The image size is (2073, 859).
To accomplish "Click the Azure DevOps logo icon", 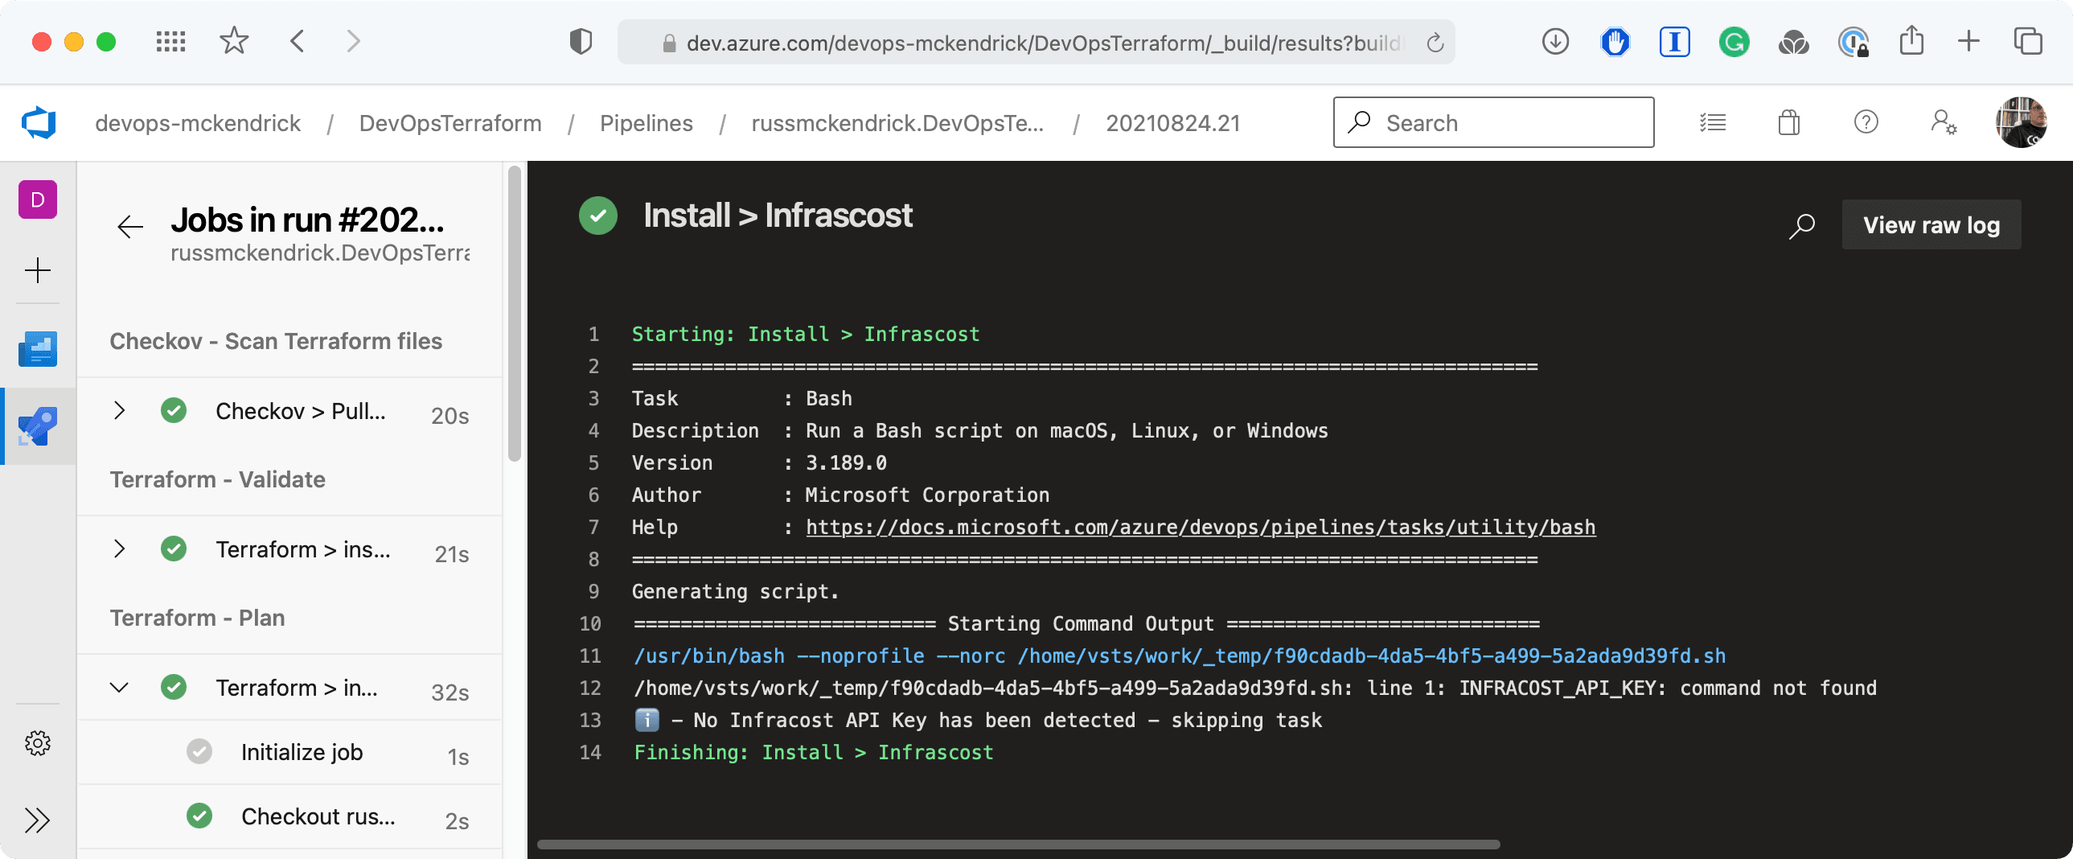I will coord(39,123).
